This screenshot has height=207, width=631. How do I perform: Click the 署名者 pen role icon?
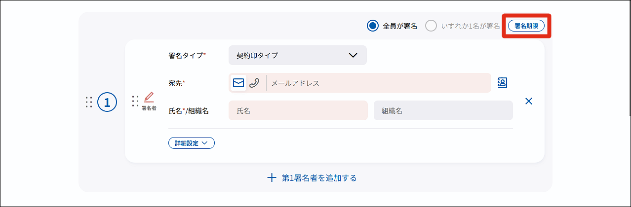click(x=149, y=97)
